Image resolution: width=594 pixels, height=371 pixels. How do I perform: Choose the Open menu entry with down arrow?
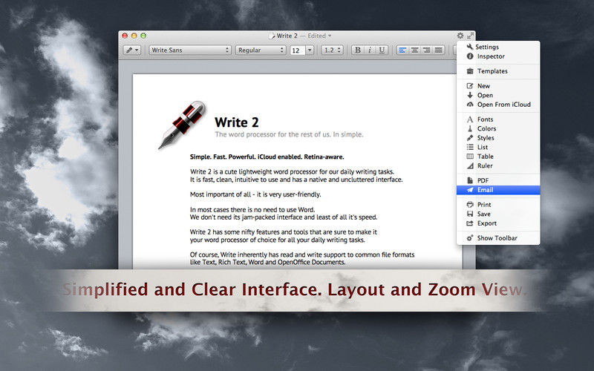[x=498, y=96]
